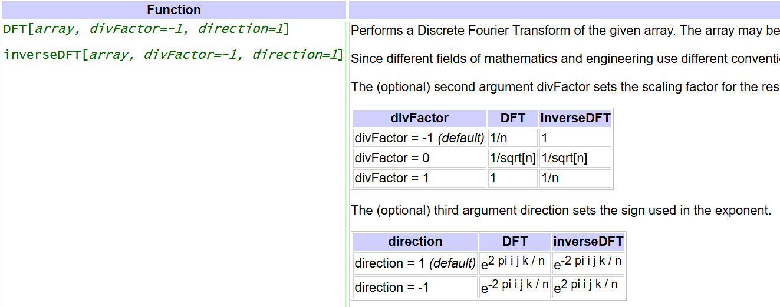Click inverseDFT header in the divFactor table
The image size is (780, 307).
click(575, 118)
